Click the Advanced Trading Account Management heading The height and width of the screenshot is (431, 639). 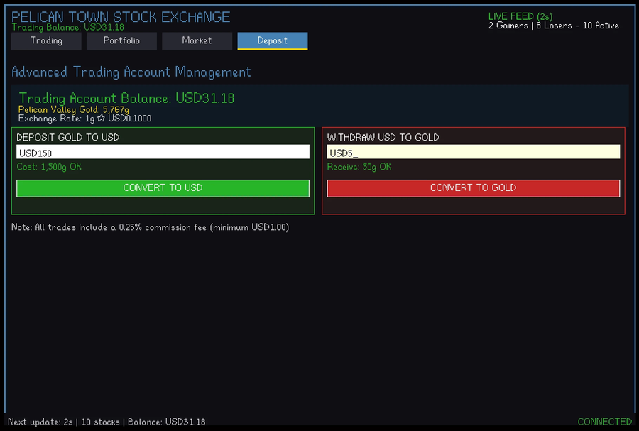(x=131, y=72)
